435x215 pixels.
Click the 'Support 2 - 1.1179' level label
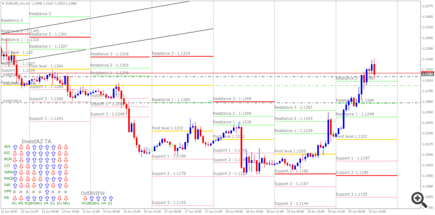point(169,174)
